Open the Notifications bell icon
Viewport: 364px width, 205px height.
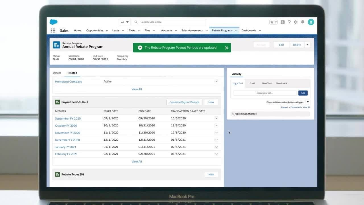(x=303, y=22)
